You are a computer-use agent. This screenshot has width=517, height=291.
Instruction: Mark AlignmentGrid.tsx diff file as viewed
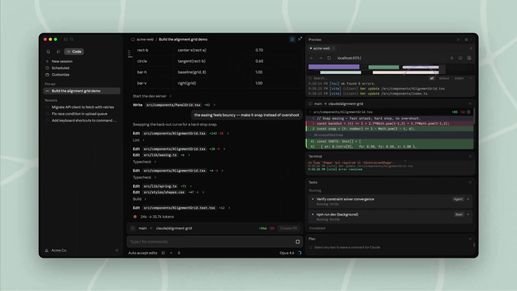(x=469, y=112)
